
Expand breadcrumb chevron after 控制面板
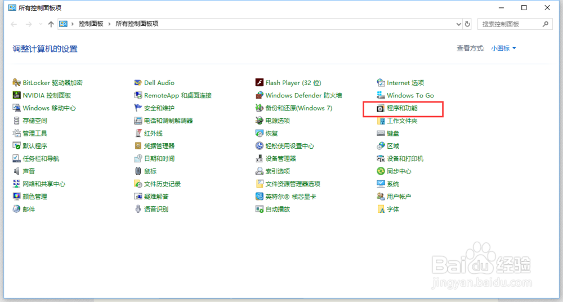(x=110, y=24)
